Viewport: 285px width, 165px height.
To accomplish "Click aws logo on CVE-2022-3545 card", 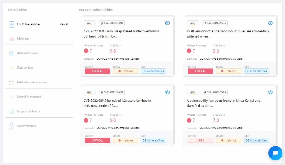I will (x=192, y=92).
